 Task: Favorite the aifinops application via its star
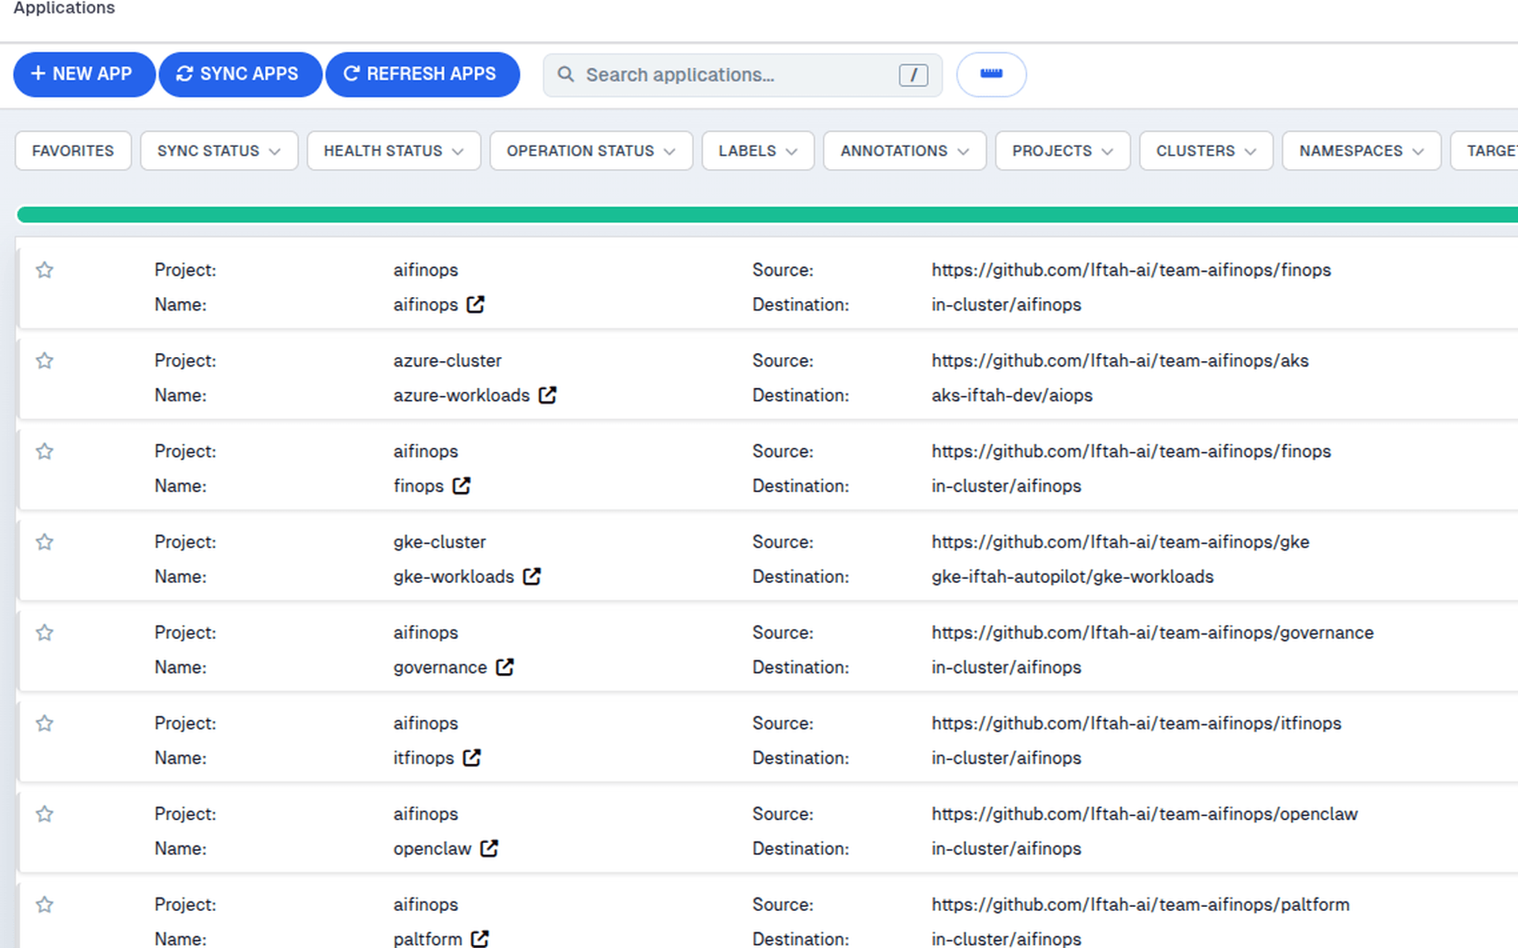point(45,270)
